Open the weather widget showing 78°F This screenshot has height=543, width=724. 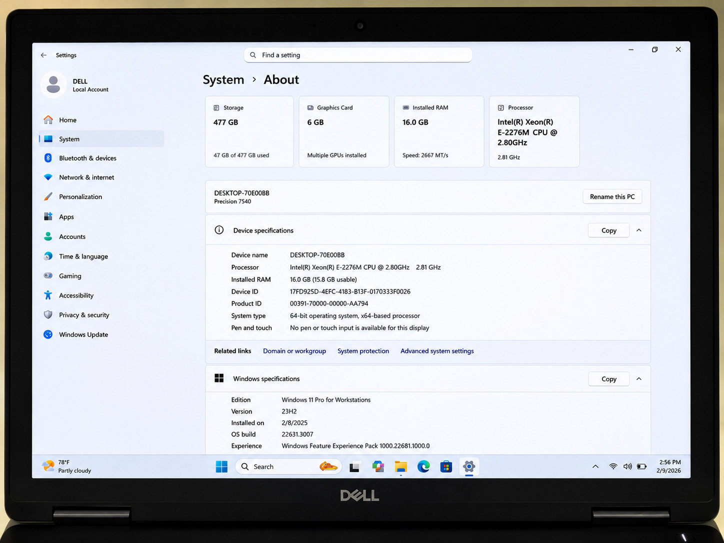tap(66, 466)
